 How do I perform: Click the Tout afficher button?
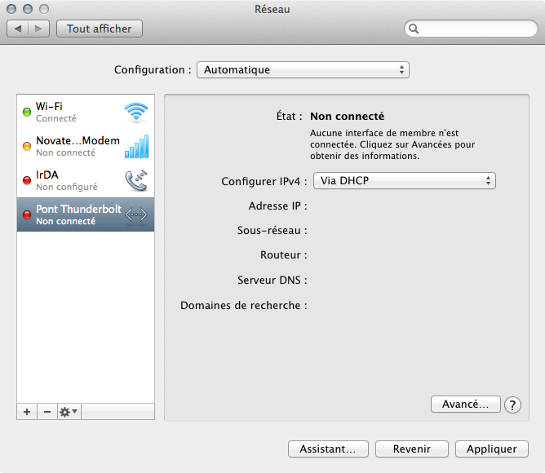point(100,29)
